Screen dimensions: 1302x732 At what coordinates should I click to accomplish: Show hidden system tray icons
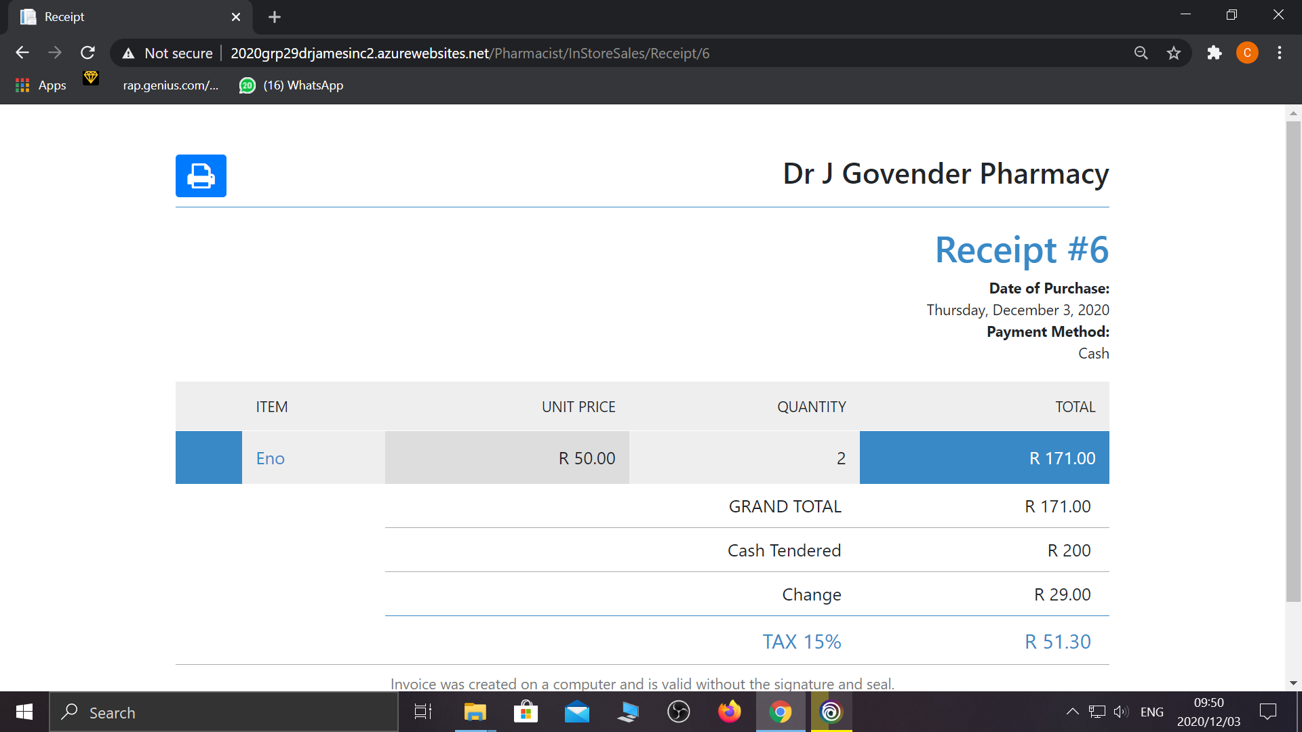click(1072, 712)
